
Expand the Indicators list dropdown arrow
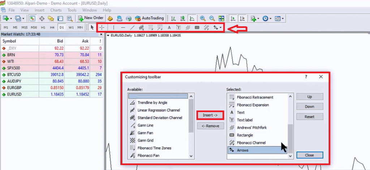258,18
